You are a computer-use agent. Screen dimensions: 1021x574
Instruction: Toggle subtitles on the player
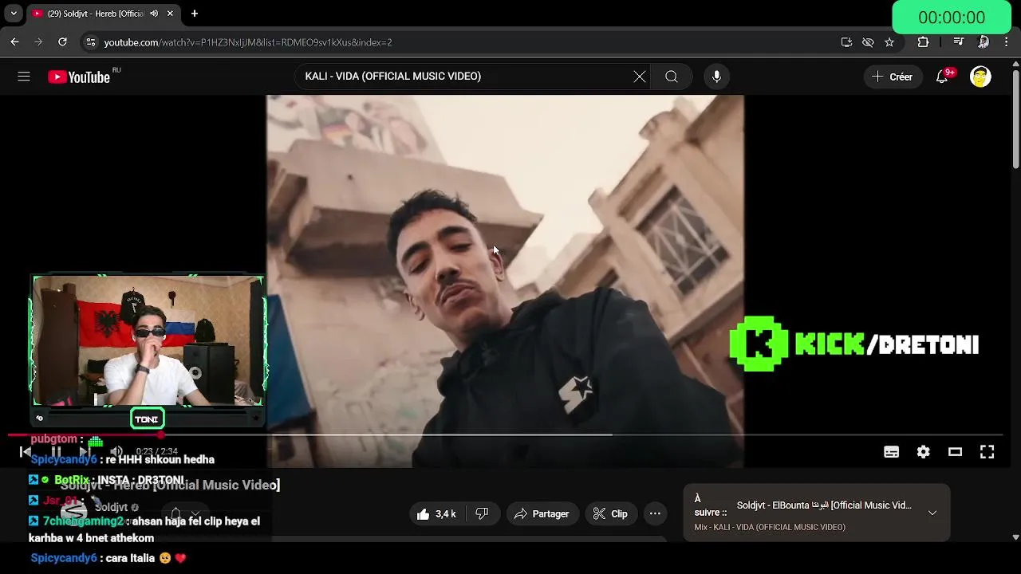pos(892,452)
